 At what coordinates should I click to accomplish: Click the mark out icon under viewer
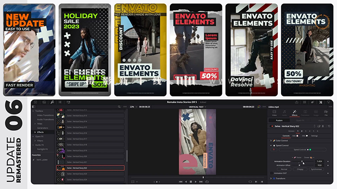262,181
